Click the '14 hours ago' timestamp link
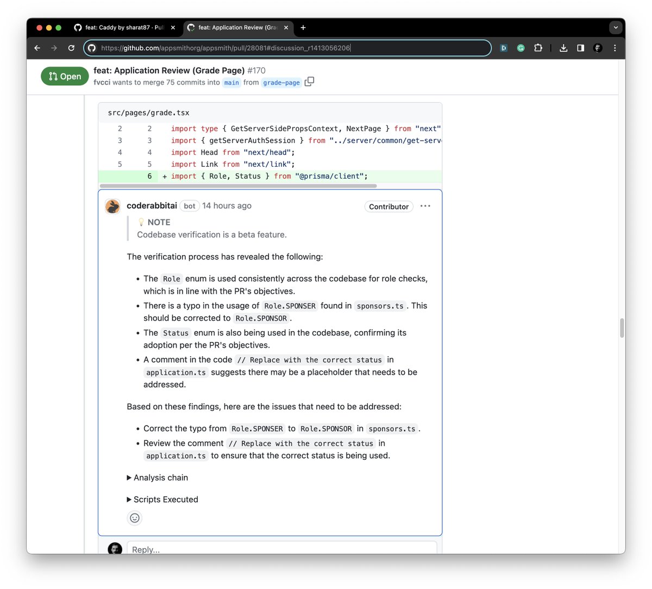Viewport: 652px width, 589px height. (x=227, y=206)
